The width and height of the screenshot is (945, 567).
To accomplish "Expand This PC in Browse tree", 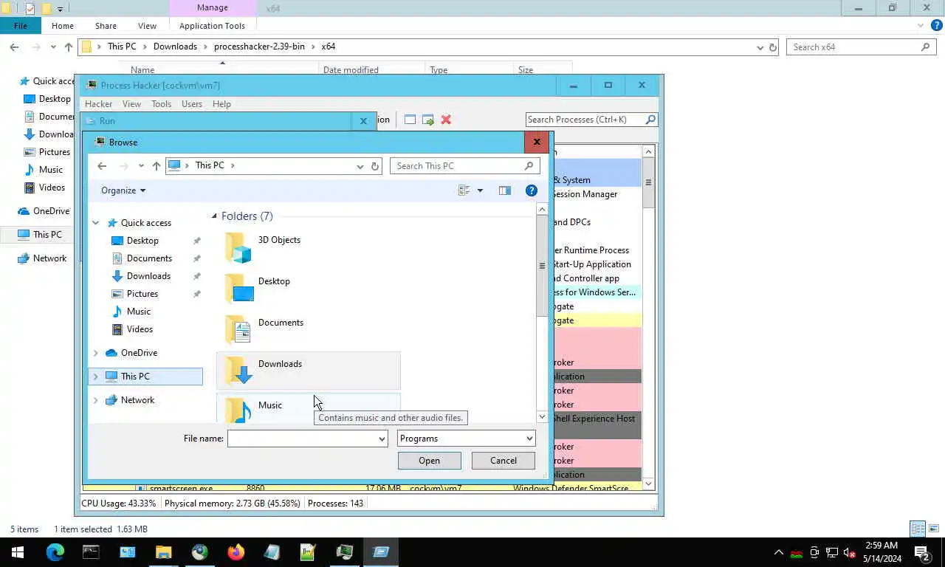I will [95, 377].
